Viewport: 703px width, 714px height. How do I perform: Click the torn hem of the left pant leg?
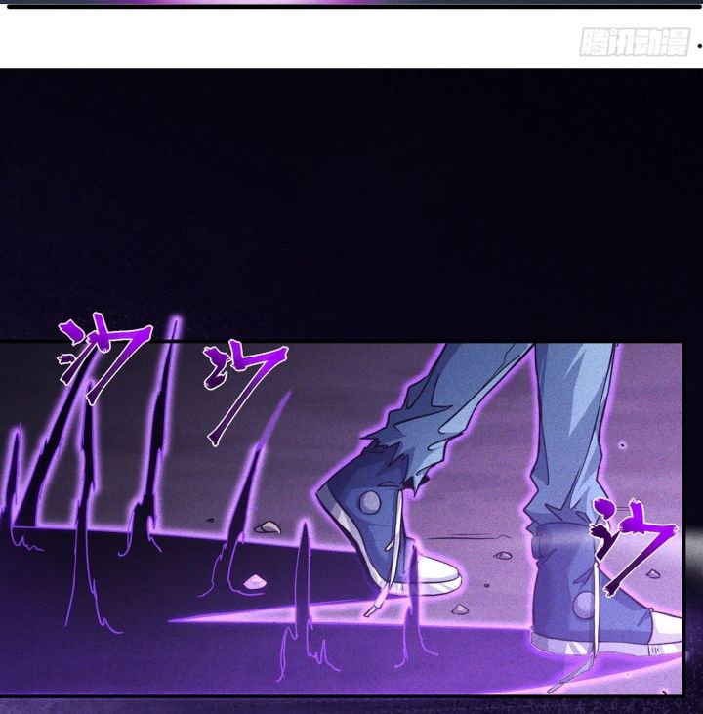pos(400,460)
